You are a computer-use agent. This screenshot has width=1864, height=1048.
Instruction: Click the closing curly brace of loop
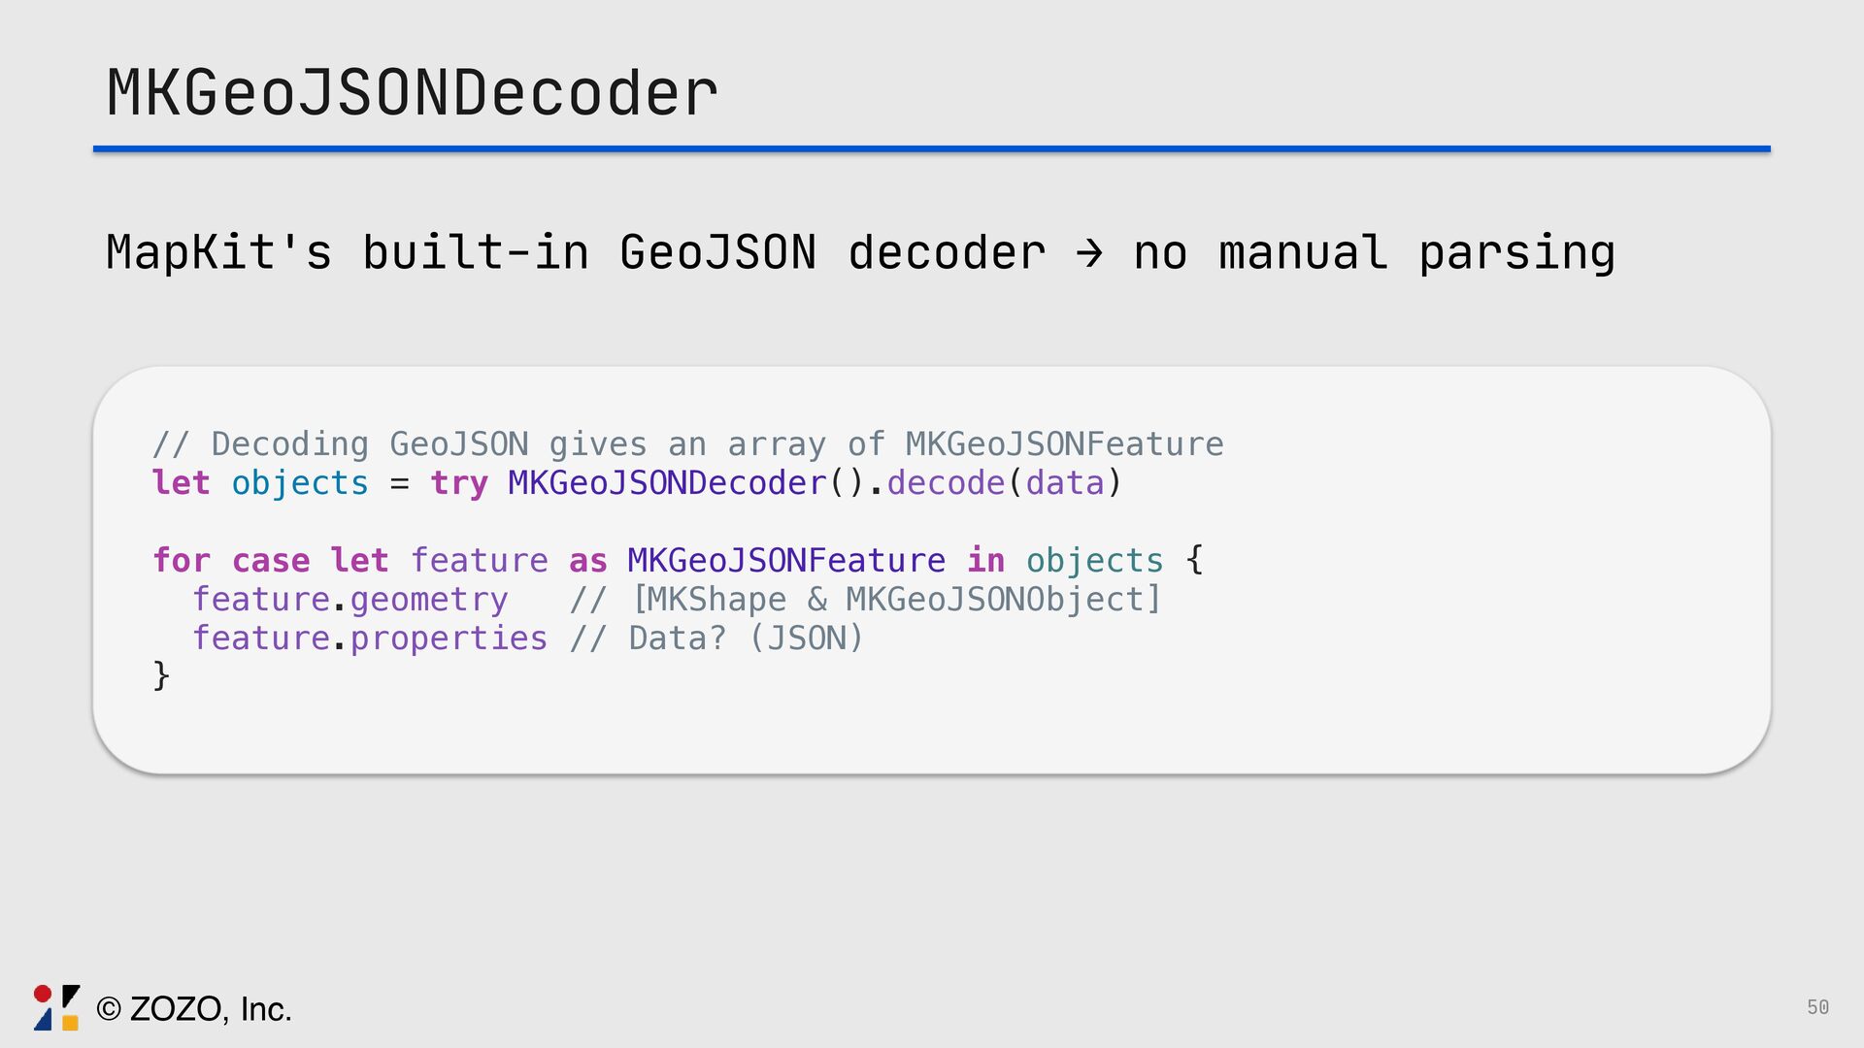pos(161,674)
